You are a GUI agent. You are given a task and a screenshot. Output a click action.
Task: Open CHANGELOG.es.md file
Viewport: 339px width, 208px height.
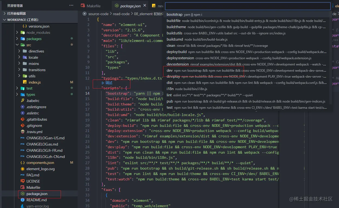42,144
